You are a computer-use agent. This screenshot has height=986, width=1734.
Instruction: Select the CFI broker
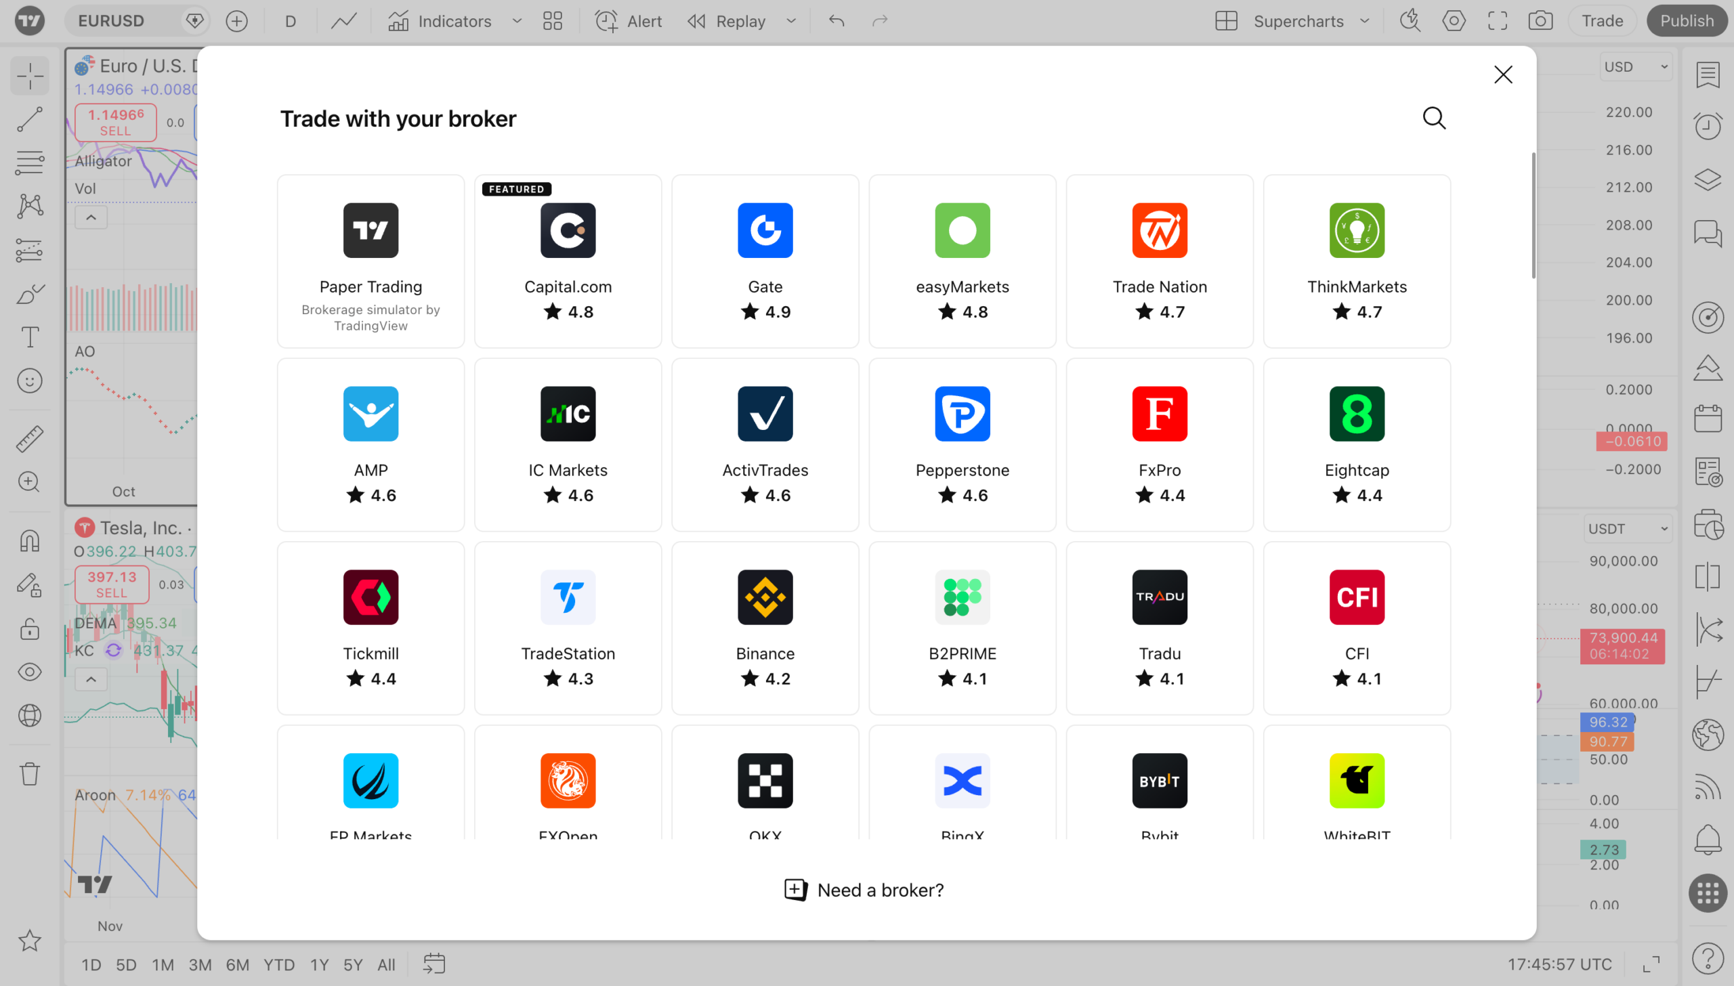coord(1357,628)
